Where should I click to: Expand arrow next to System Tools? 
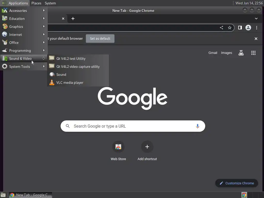pos(44,66)
